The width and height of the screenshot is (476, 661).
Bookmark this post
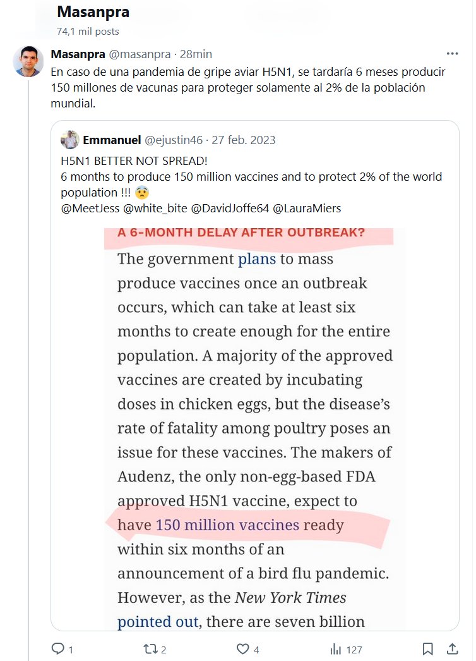click(x=427, y=649)
